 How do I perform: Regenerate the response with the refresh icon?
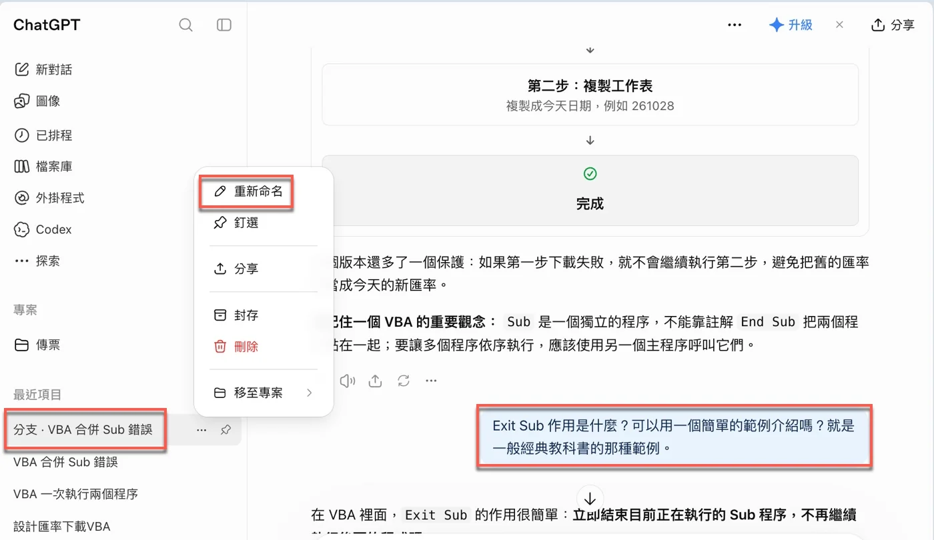click(x=403, y=381)
